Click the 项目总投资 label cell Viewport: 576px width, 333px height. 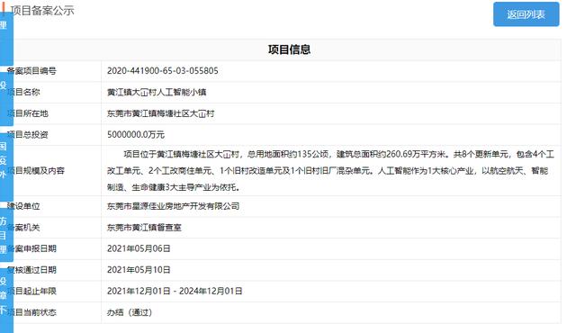click(28, 135)
